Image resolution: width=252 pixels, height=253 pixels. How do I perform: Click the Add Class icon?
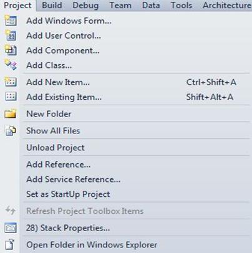pyautogui.click(x=11, y=65)
